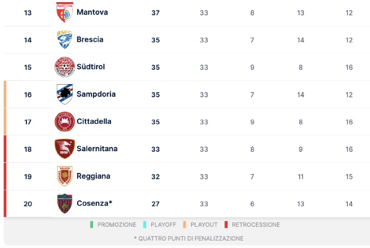
Task: Click the Cosenza* team name
Action: click(95, 204)
